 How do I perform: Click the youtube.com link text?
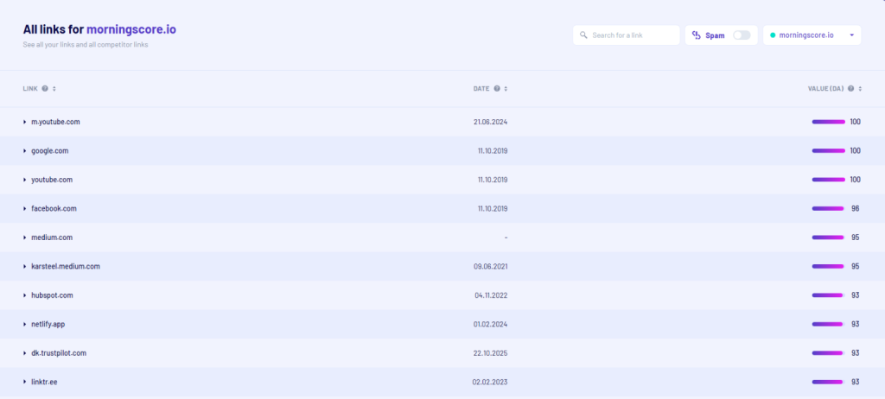(x=52, y=180)
